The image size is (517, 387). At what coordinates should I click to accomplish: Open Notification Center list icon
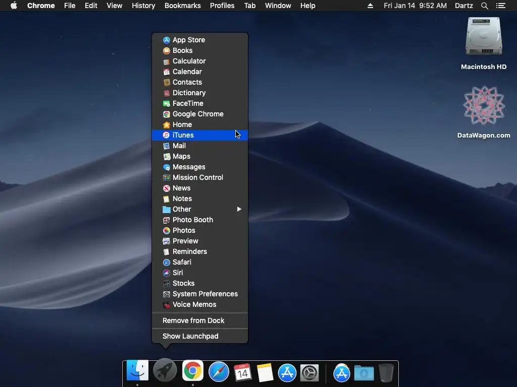[500, 6]
